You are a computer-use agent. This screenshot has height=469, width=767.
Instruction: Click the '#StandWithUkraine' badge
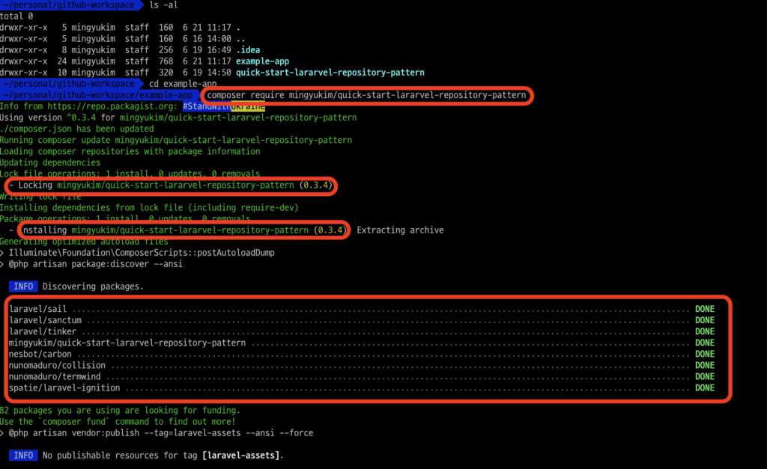(x=224, y=106)
